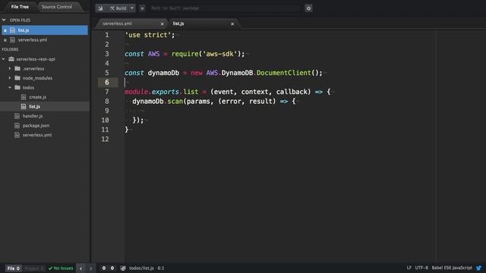Image resolution: width=486 pixels, height=273 pixels.
Task: Click the Swift bird icon in toolbar
Action: click(100, 8)
